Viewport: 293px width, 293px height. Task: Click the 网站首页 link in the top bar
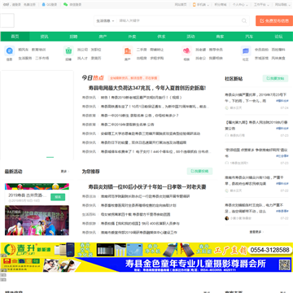[181, 5]
